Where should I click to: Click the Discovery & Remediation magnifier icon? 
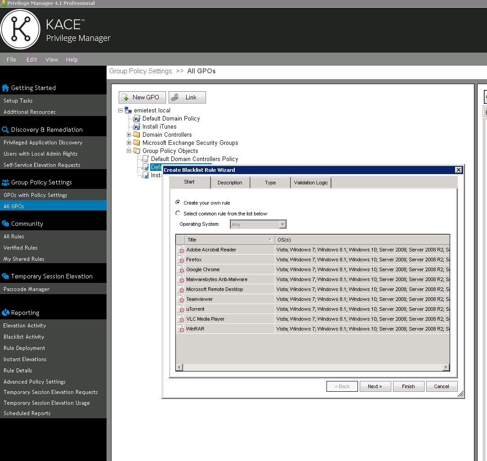tap(5, 129)
